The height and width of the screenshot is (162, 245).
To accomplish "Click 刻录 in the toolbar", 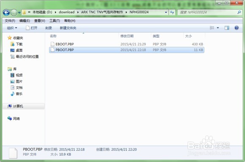I will coord(49,28).
